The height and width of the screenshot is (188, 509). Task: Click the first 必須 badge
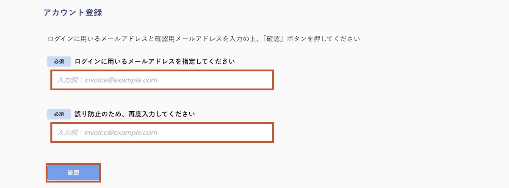pos(59,62)
